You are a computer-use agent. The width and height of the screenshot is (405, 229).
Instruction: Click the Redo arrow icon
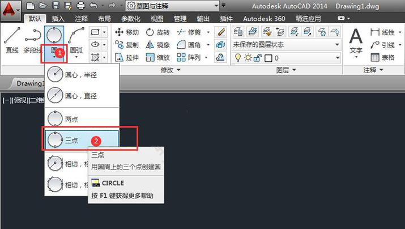tap(112, 6)
